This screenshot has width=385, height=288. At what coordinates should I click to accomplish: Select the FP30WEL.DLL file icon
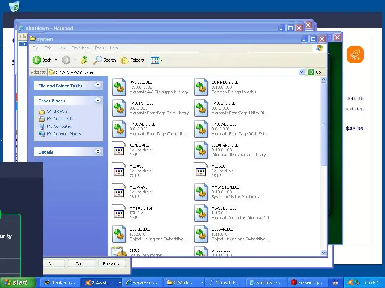(201, 129)
